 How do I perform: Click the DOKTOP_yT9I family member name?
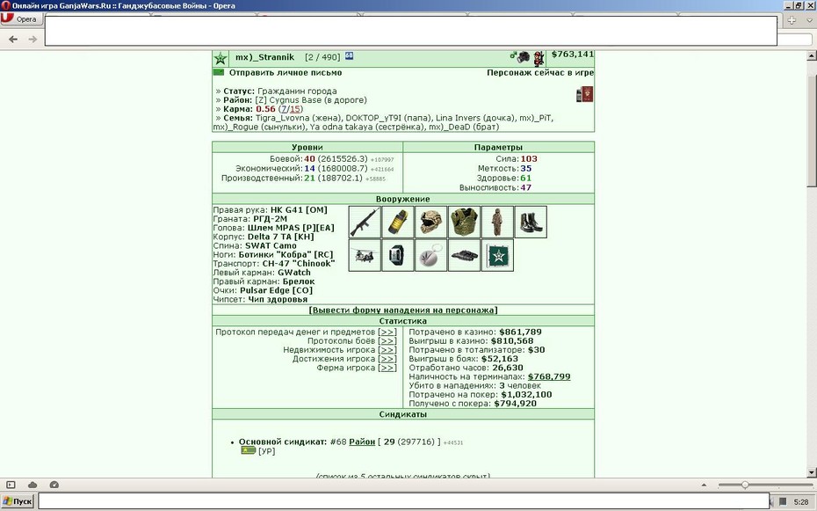pyautogui.click(x=373, y=118)
